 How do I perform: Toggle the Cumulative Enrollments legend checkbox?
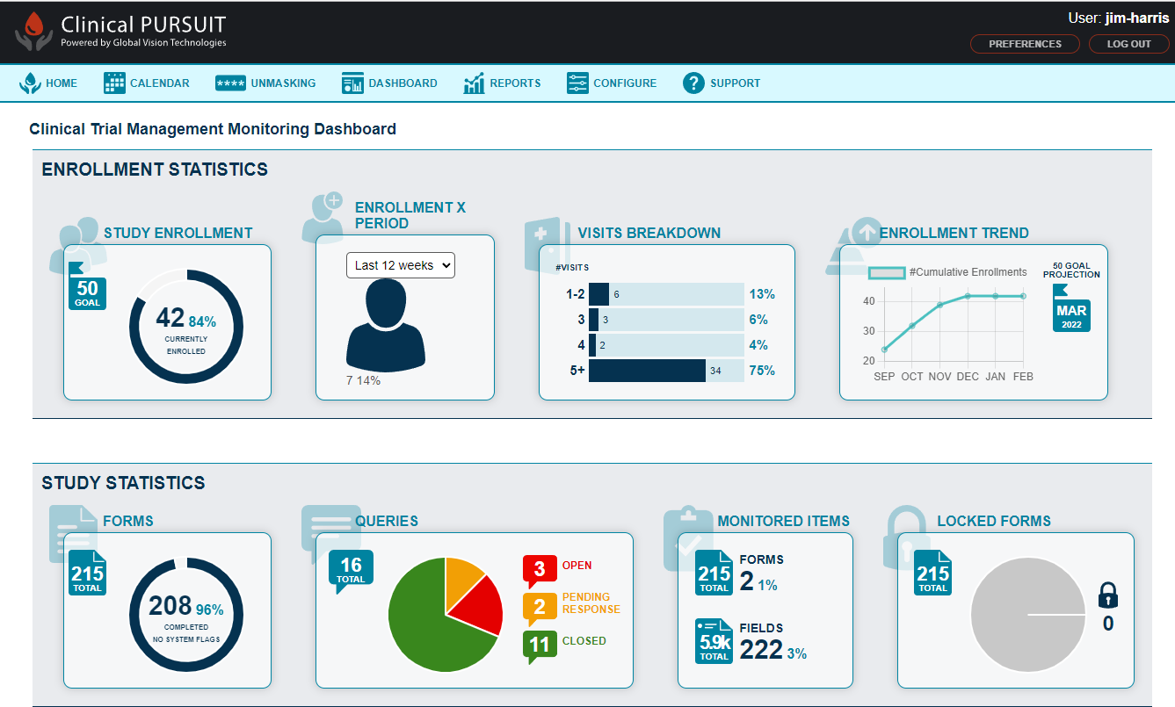(x=887, y=272)
